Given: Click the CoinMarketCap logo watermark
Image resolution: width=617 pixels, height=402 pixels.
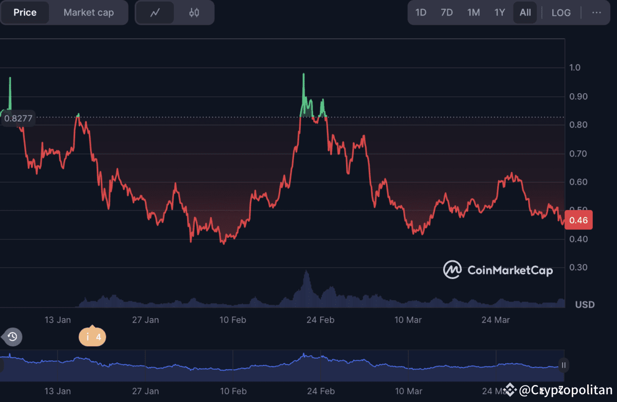Looking at the screenshot, I should click(x=498, y=270).
